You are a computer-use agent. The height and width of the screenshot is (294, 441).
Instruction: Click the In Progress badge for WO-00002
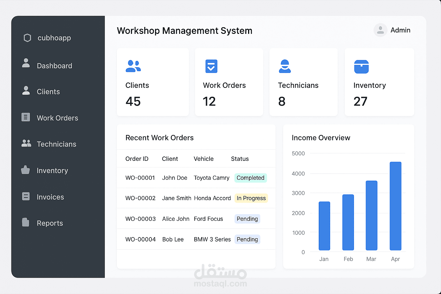(251, 198)
